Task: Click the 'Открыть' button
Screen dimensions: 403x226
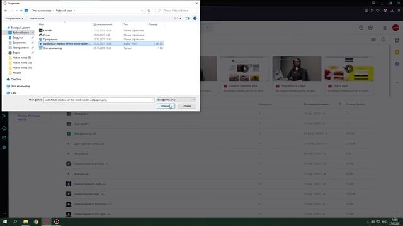Action: [x=166, y=106]
